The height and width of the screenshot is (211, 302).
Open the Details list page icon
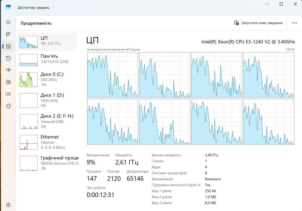pos(8,94)
